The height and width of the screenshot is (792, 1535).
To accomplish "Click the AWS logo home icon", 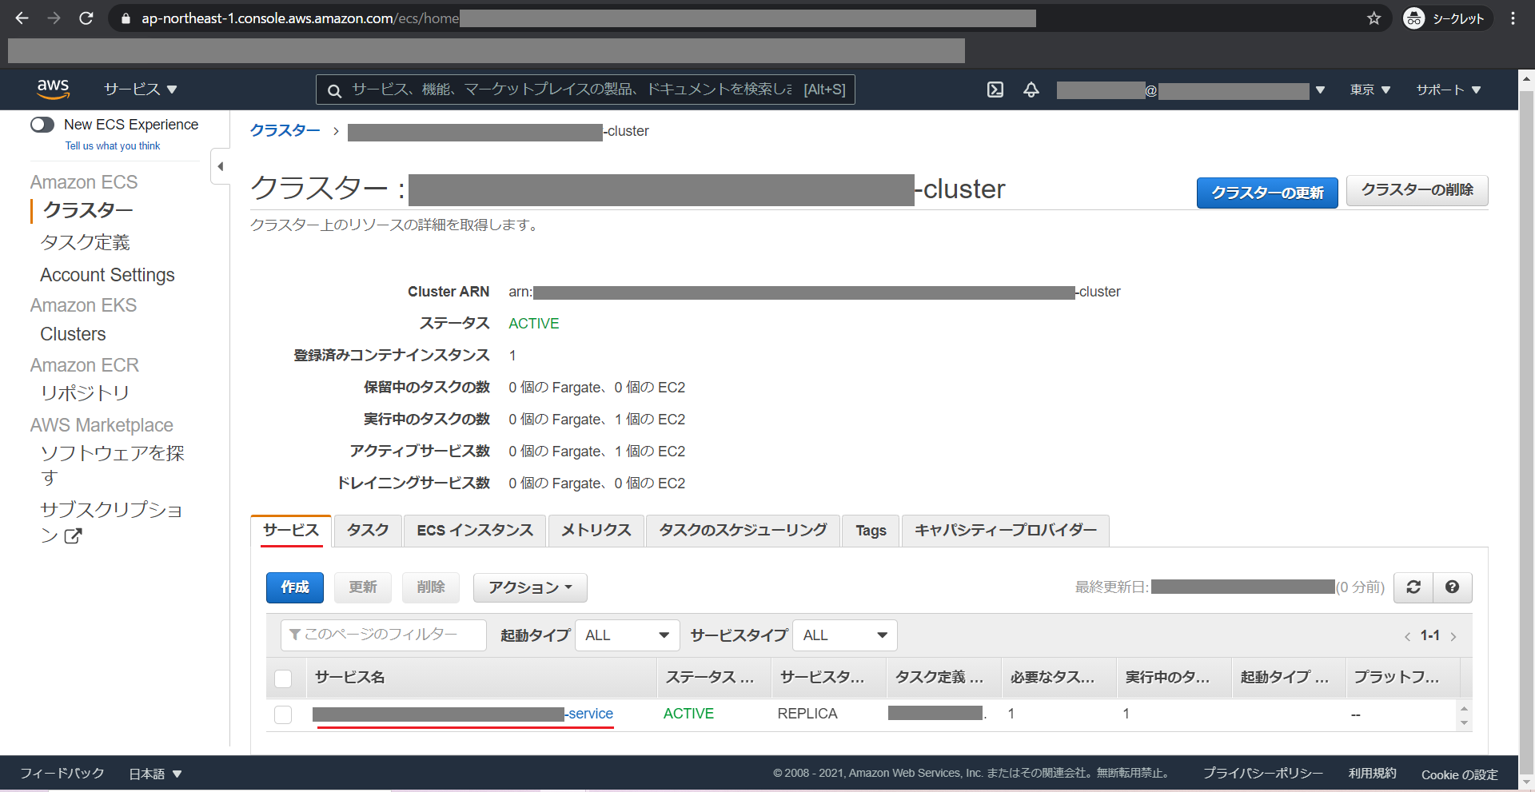I will [53, 89].
